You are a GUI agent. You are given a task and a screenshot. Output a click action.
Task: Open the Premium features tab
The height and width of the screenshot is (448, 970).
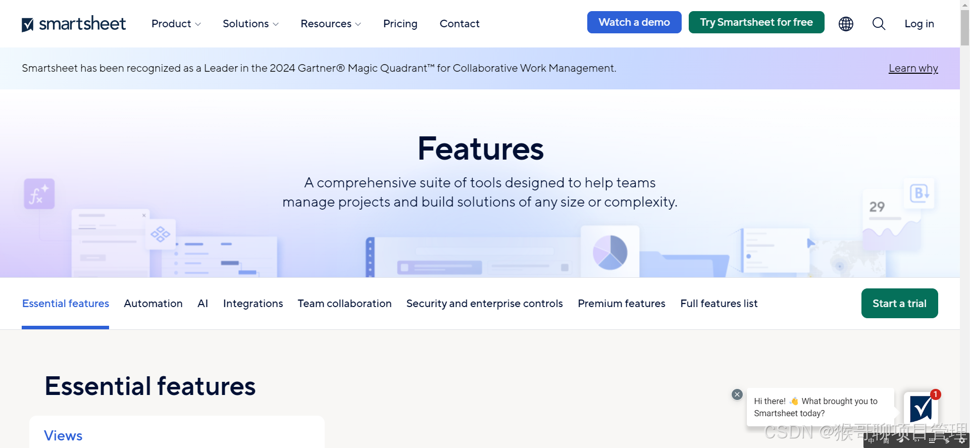(x=622, y=304)
